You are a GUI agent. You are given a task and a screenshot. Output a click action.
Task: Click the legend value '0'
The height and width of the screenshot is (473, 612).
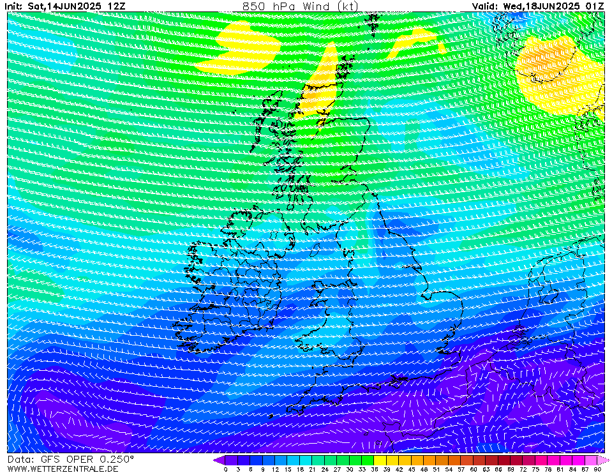click(x=226, y=469)
